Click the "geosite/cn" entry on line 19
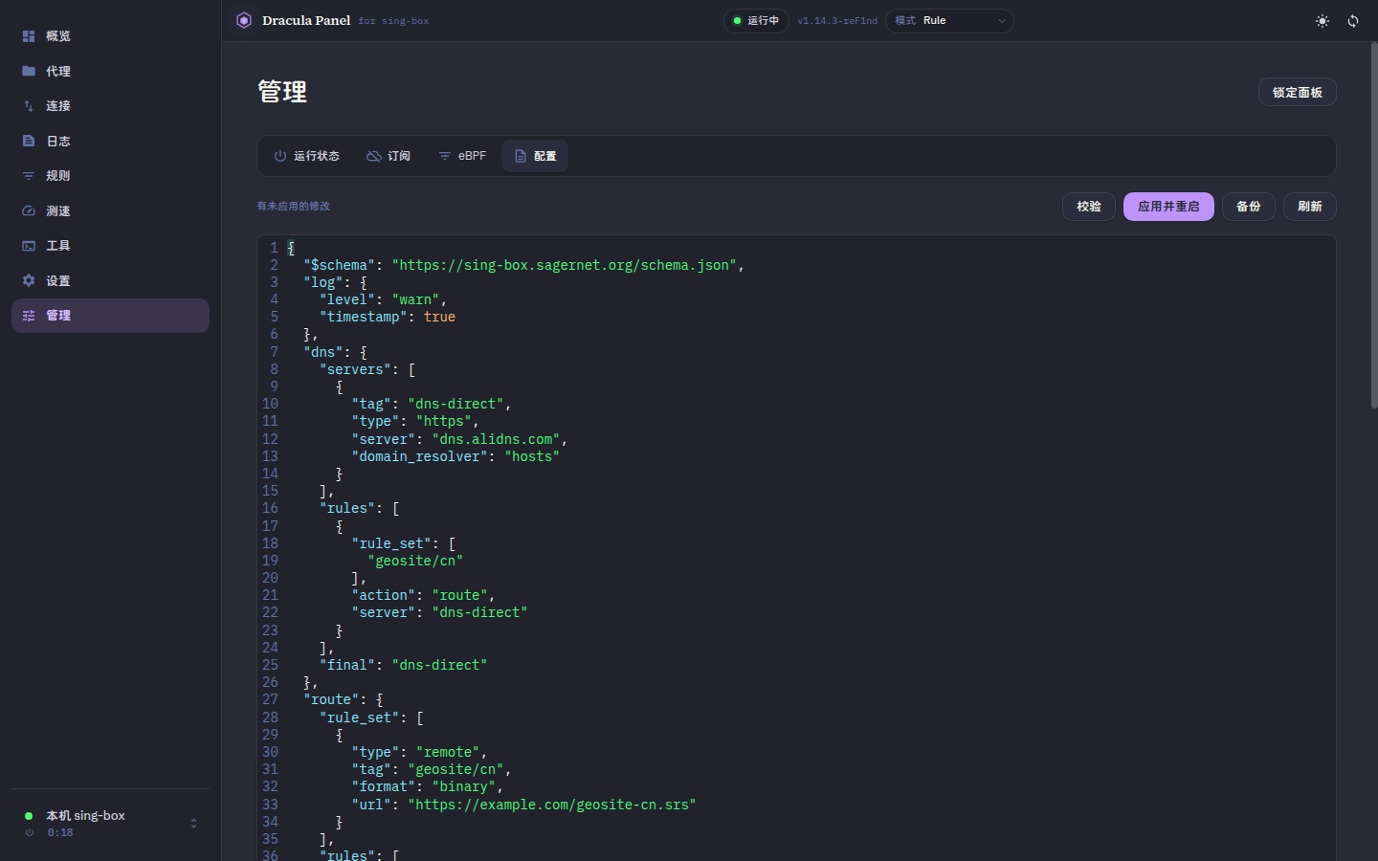The height and width of the screenshot is (861, 1378). [x=415, y=561]
